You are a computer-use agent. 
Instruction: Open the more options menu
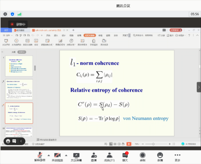(177, 156)
